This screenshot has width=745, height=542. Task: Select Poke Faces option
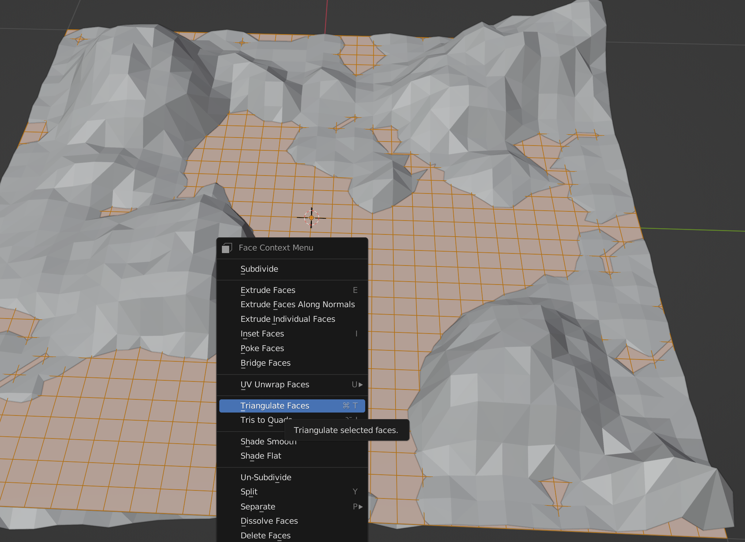262,349
